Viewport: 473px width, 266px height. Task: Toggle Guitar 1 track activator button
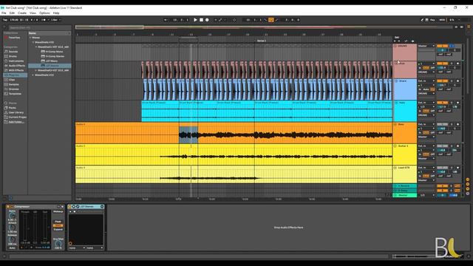[x=442, y=146]
